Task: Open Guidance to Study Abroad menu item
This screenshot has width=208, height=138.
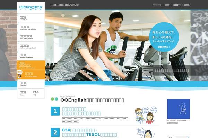Action: click(31, 47)
